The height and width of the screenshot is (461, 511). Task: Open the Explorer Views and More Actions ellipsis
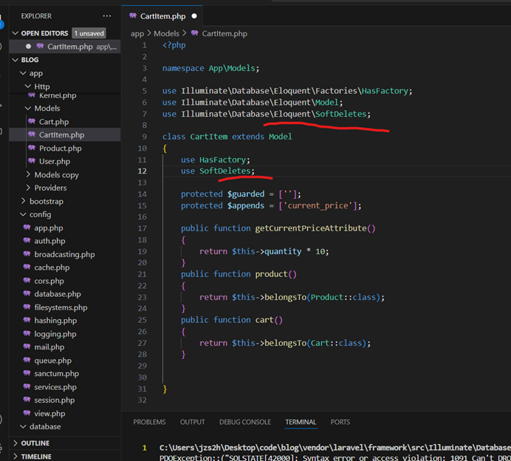[x=107, y=16]
